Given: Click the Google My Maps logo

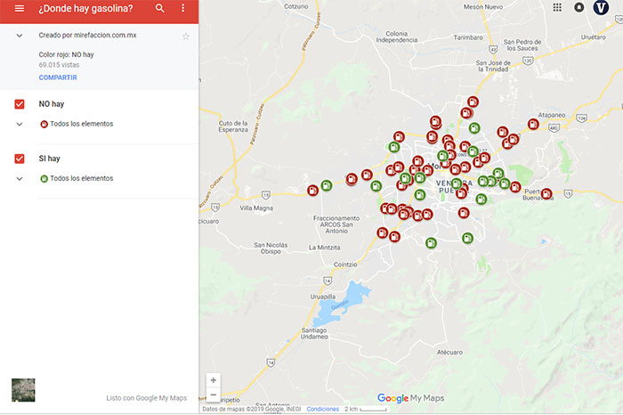Looking at the screenshot, I should click(x=410, y=398).
